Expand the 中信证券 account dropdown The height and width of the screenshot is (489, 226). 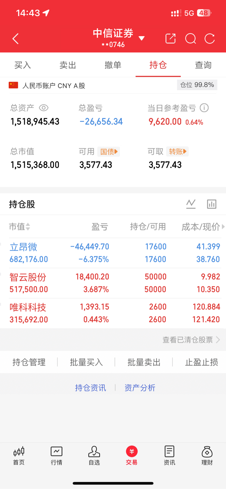142,38
